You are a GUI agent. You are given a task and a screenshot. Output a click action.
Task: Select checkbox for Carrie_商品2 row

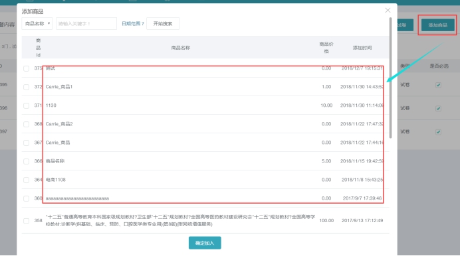coord(27,124)
